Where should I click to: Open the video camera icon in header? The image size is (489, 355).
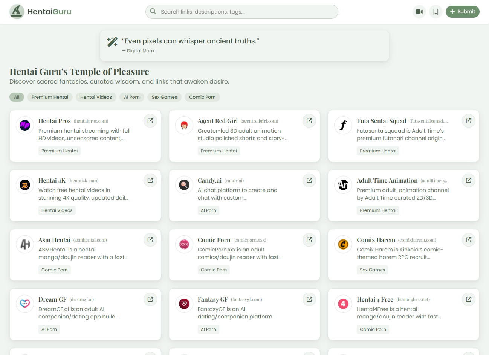(419, 12)
